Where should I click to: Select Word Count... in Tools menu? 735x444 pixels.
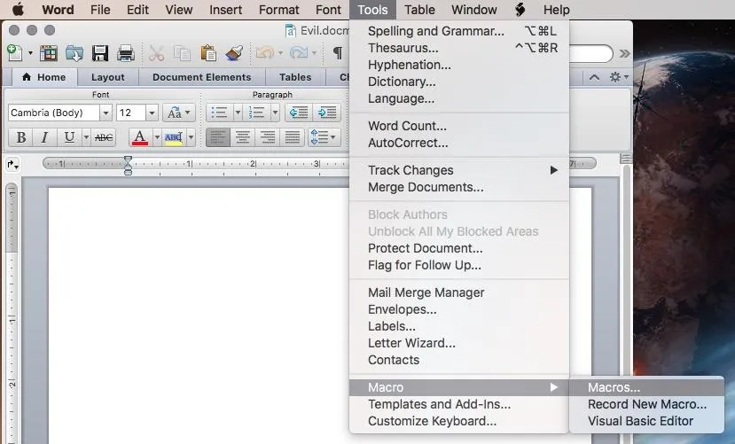[459, 126]
